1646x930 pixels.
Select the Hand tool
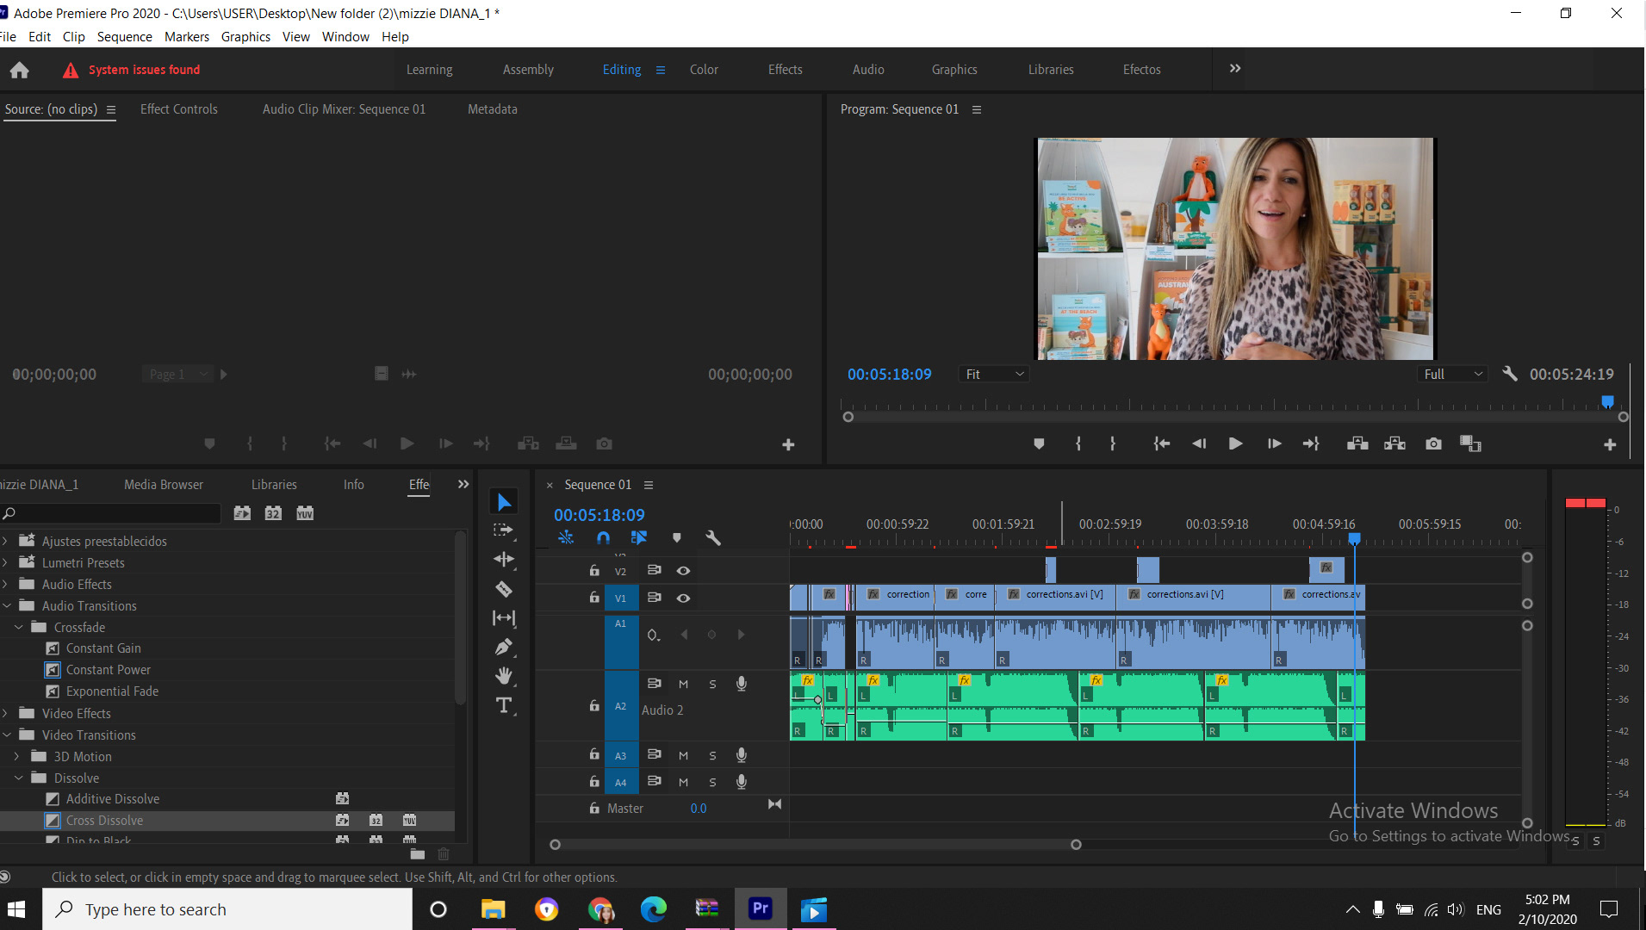tap(504, 676)
